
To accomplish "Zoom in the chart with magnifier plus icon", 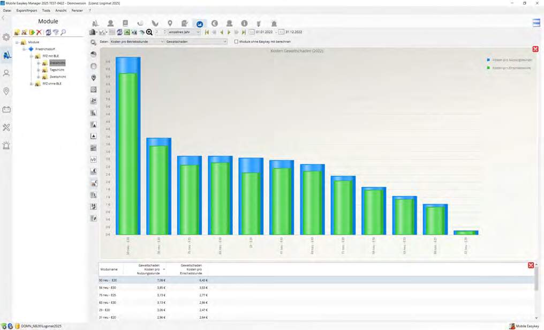I will pos(149,32).
